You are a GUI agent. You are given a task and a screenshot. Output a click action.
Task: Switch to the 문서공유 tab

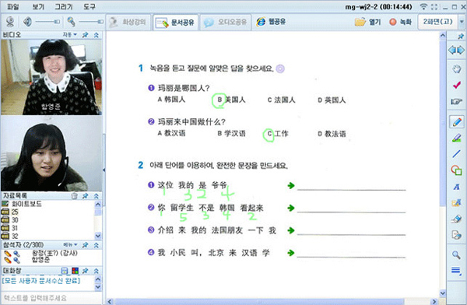tap(175, 23)
